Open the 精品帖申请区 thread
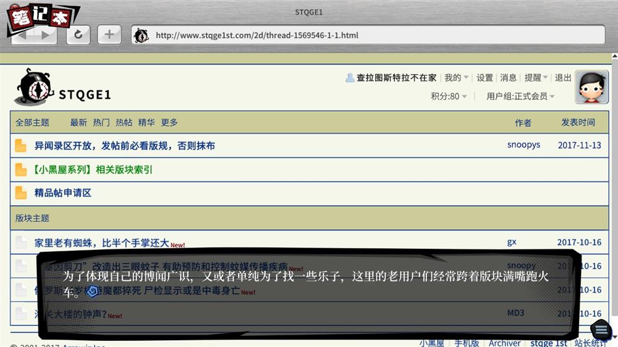The image size is (618, 347). point(62,193)
